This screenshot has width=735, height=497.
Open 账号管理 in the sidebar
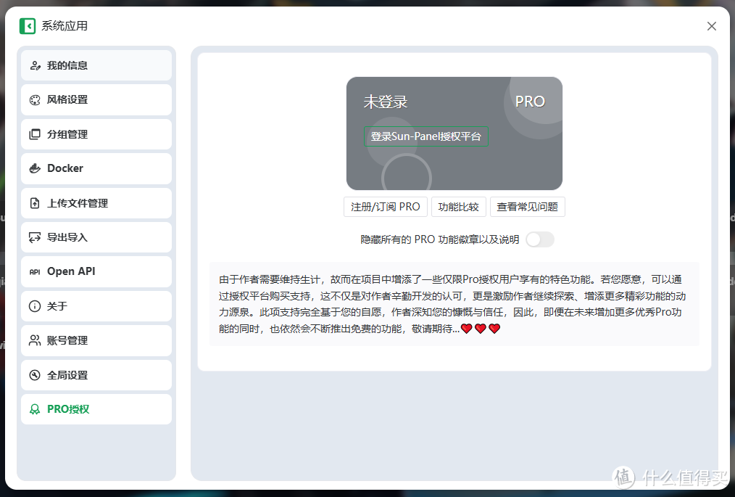pos(96,341)
